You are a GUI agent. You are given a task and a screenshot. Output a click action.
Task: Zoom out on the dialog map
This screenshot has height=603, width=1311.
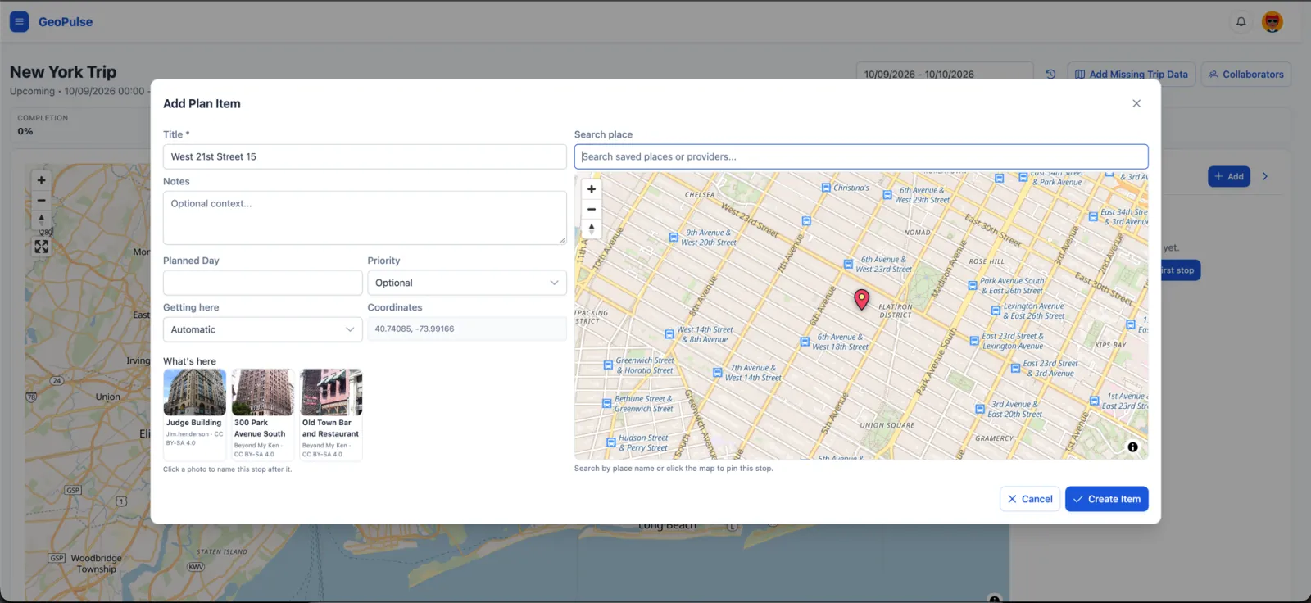click(x=592, y=209)
